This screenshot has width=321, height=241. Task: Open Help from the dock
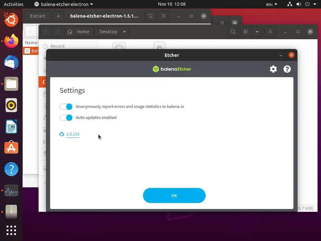point(11,169)
